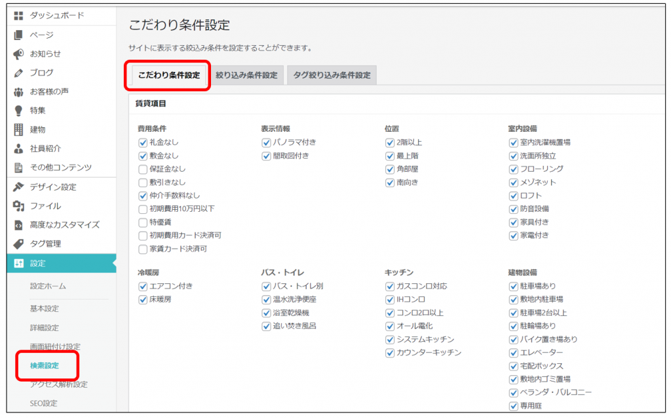The image size is (671, 419).
Task: Enable the 保証金なし checkbox
Action: (143, 169)
